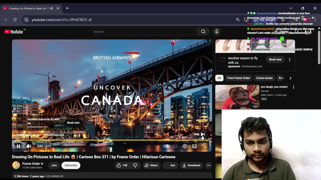The width and height of the screenshot is (321, 180).
Task: Select the All filter chip
Action: tap(219, 78)
